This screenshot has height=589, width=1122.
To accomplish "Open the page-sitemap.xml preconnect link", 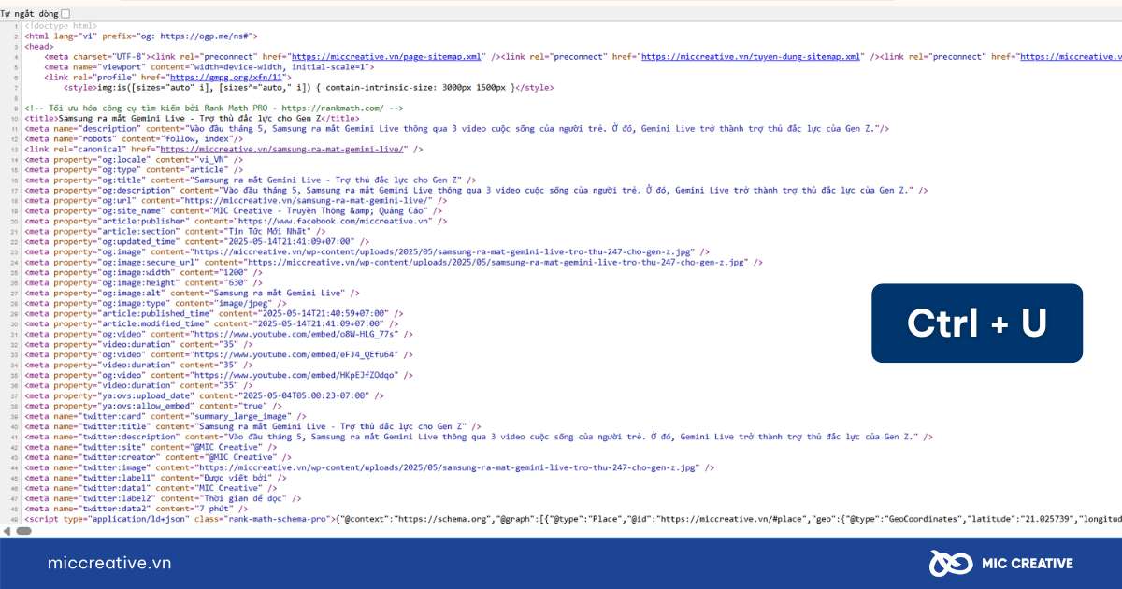I will click(387, 56).
